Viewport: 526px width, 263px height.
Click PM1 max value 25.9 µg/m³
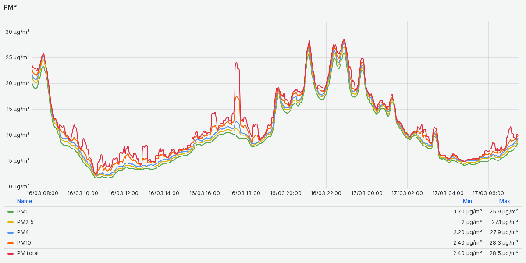[504, 212]
